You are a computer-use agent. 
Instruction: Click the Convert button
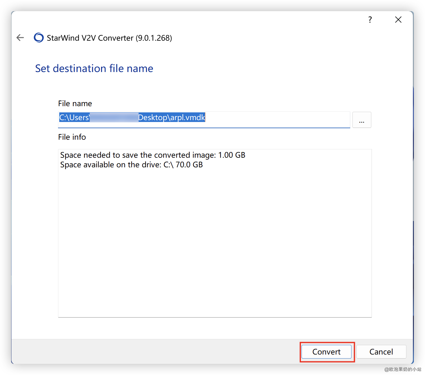[x=326, y=352]
